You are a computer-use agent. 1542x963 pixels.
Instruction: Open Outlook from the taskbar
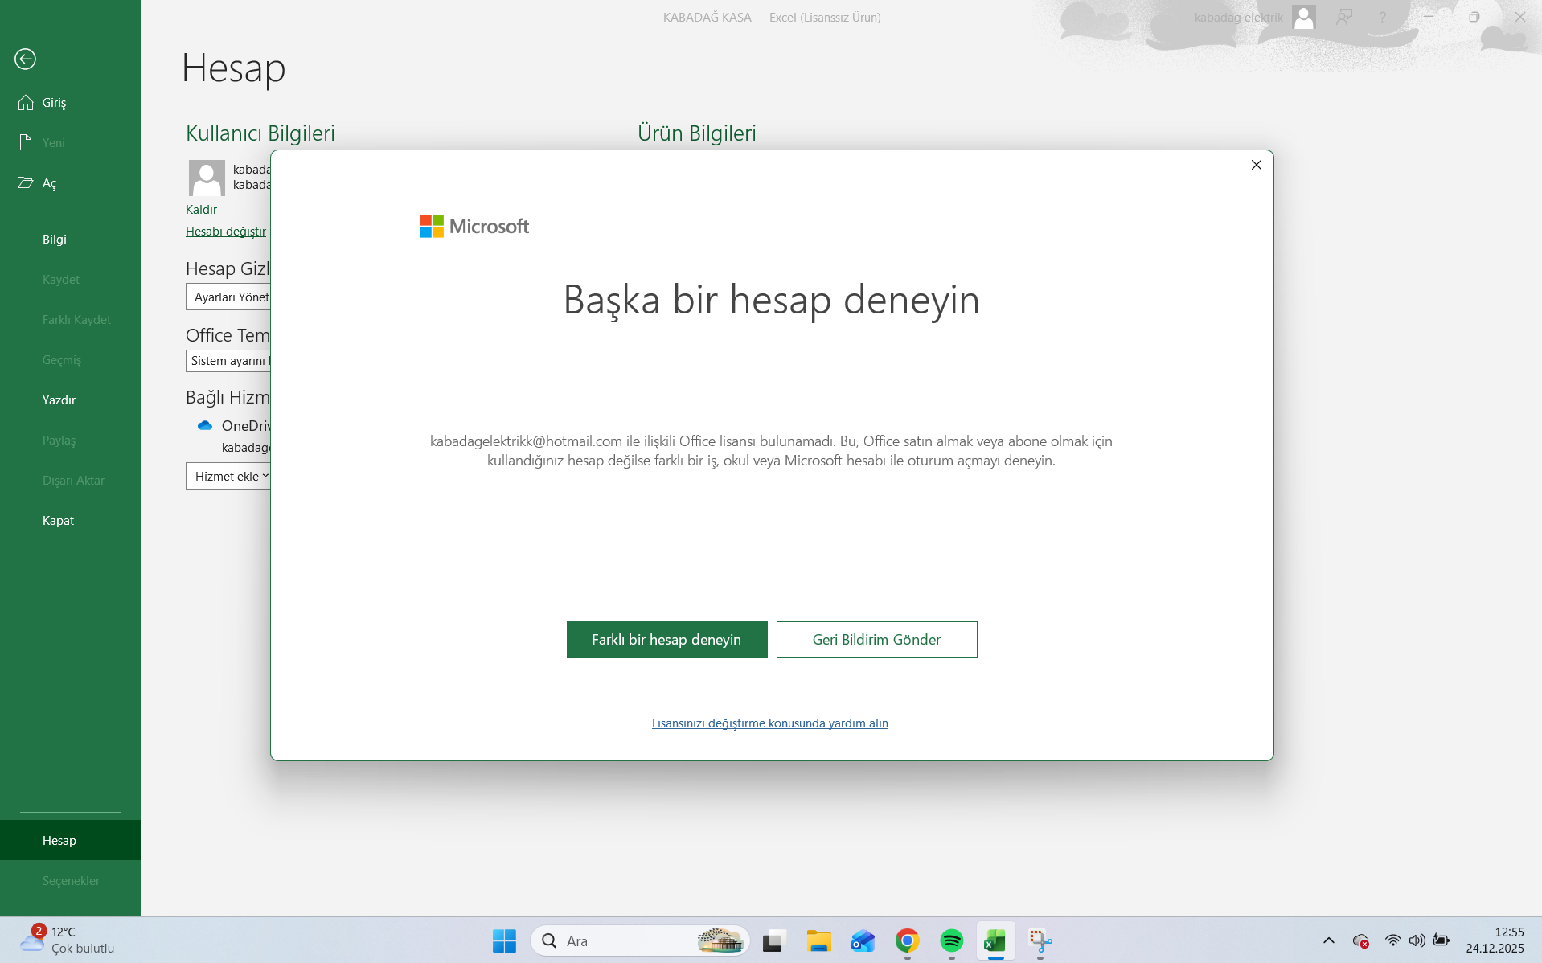(863, 940)
